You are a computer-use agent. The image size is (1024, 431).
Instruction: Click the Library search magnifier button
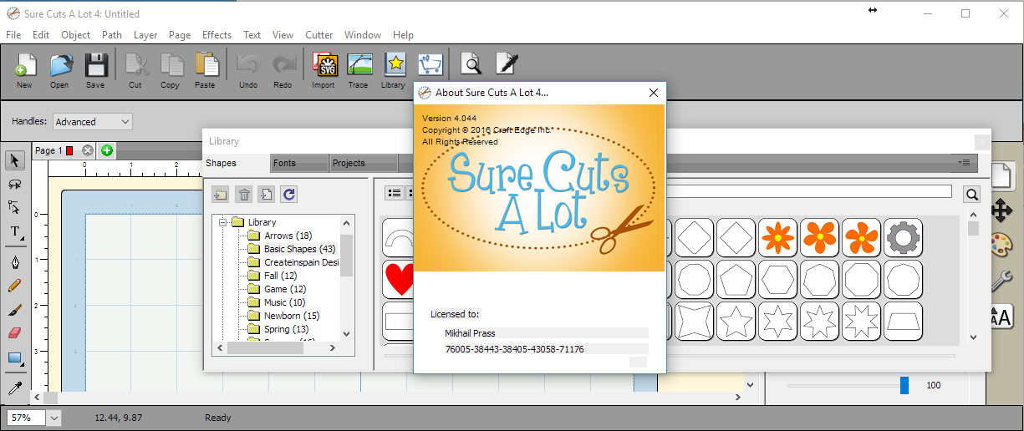971,195
